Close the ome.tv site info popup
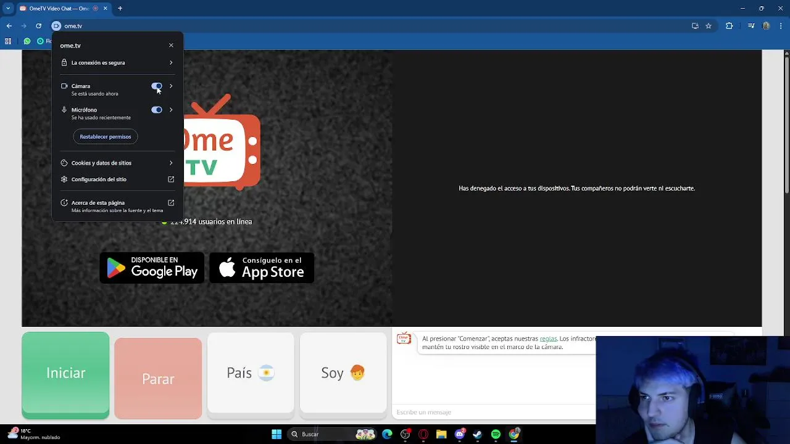 coord(171,46)
